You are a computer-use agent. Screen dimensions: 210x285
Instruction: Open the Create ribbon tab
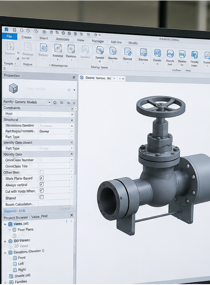point(26,37)
